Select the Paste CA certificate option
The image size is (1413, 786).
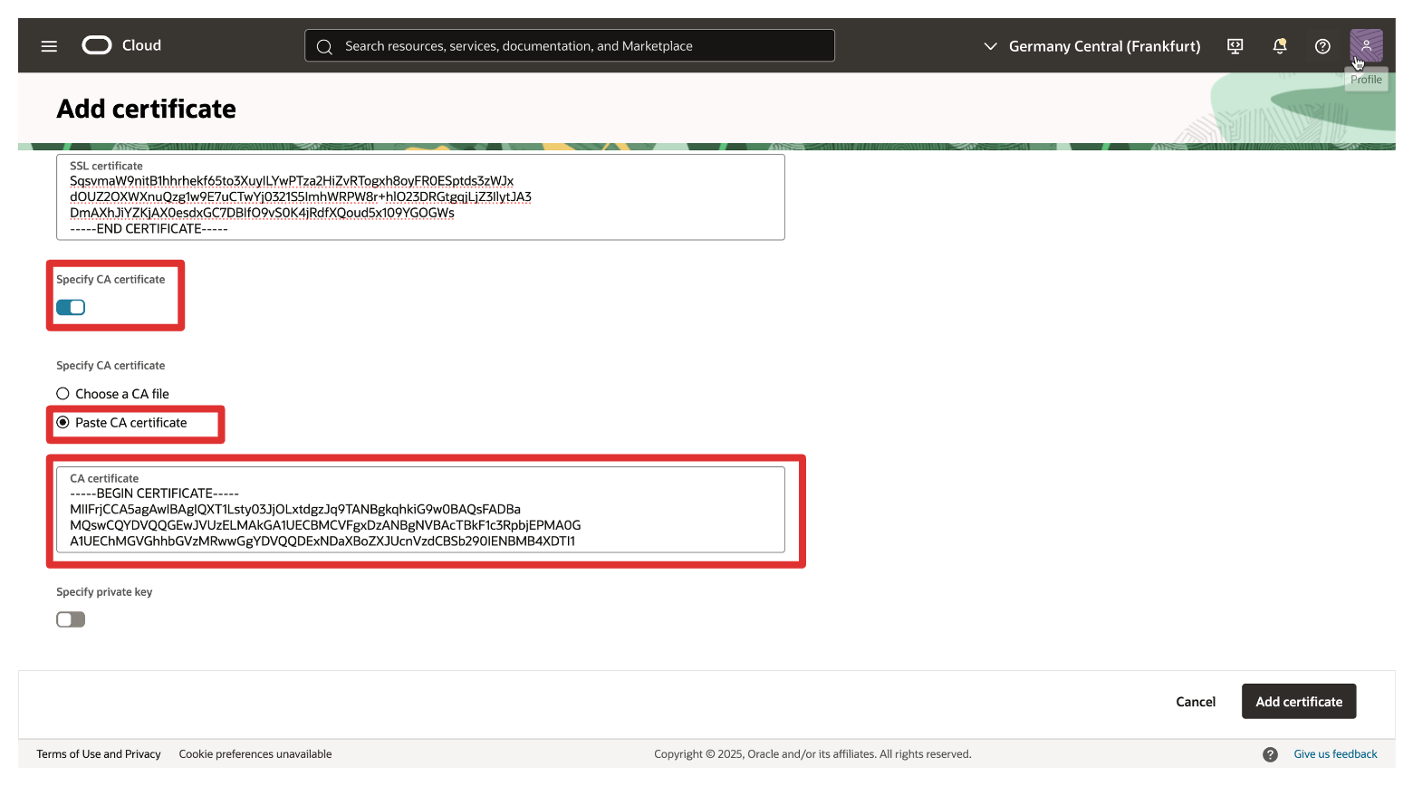point(63,423)
